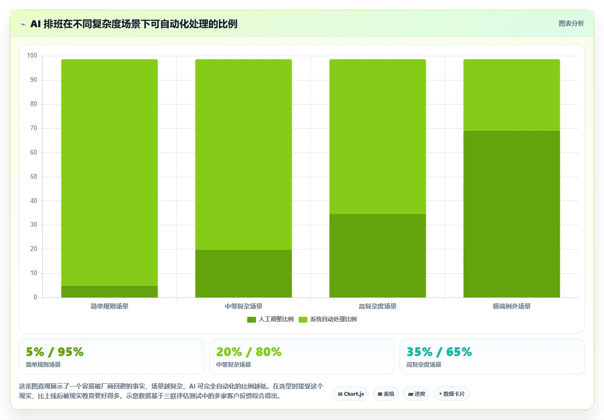Toggle the 系统自动处理比例 legend item
This screenshot has width=604, height=420.
coord(327,319)
